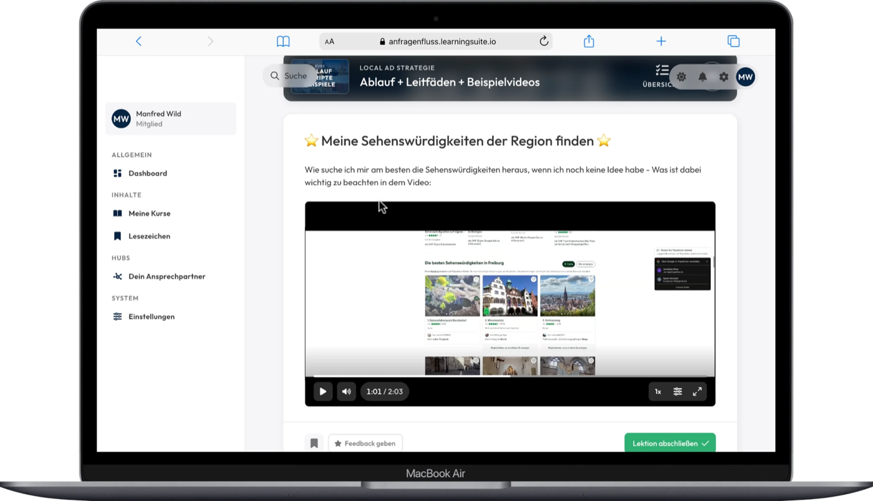Toggle the theme brightness sun icon

pyautogui.click(x=682, y=77)
